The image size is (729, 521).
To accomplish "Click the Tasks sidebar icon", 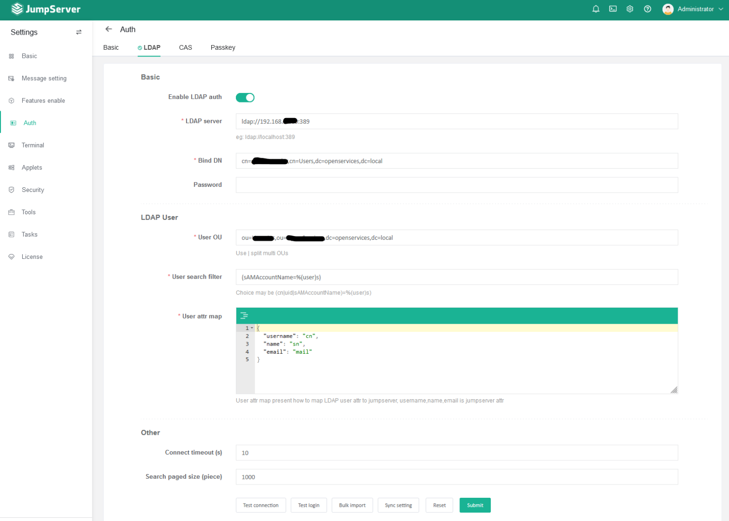I will pos(11,234).
